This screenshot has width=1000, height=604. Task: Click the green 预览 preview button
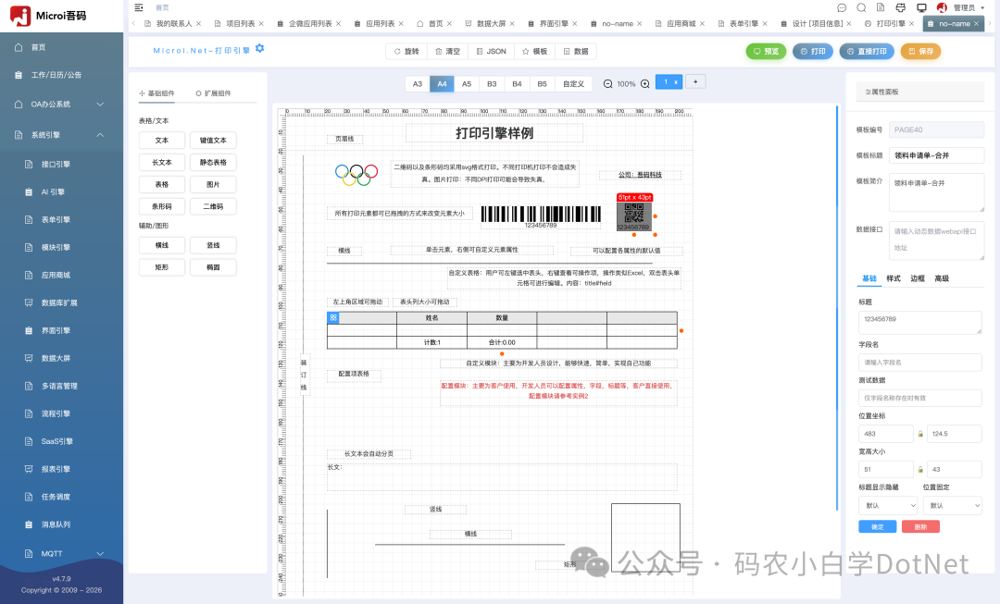[x=766, y=51]
